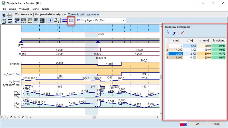The image size is (228, 128).
Task: Click the camera screenshot icon
Action: 4,21
